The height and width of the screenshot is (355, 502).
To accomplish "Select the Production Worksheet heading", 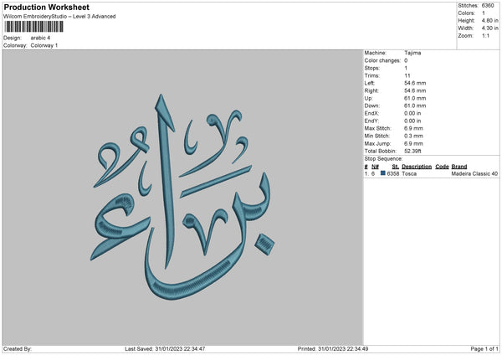I will (x=46, y=7).
